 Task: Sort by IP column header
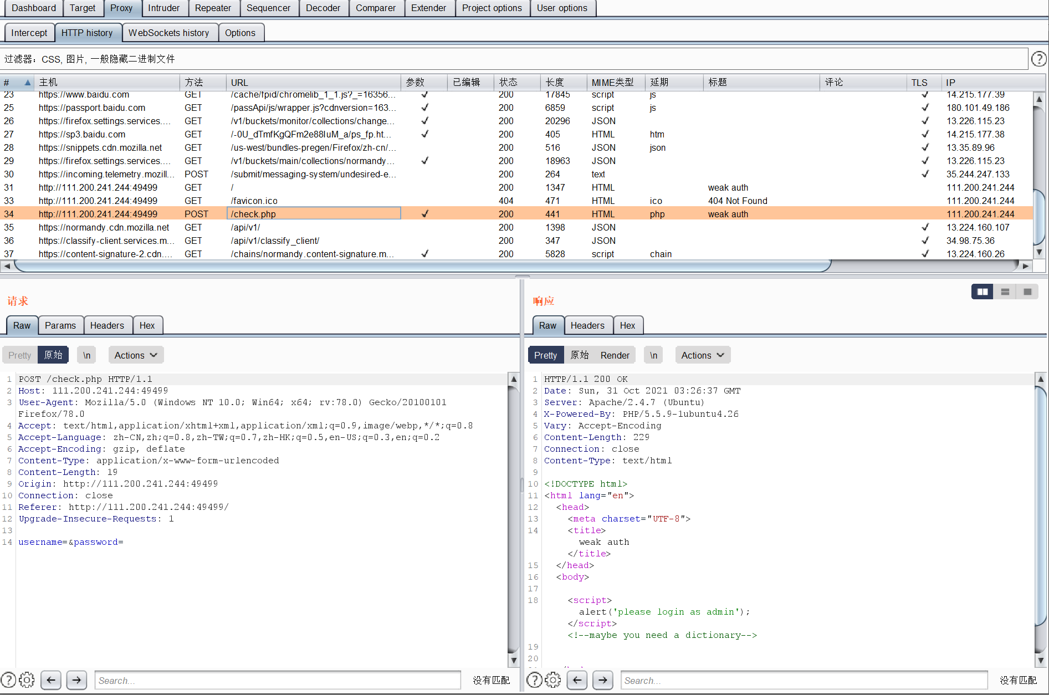pyautogui.click(x=993, y=82)
